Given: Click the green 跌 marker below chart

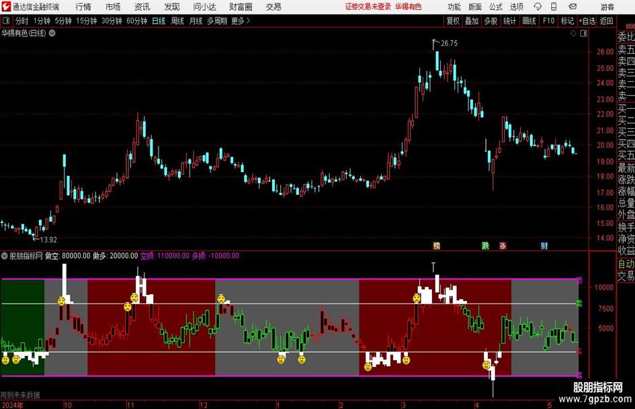Looking at the screenshot, I should tap(485, 245).
